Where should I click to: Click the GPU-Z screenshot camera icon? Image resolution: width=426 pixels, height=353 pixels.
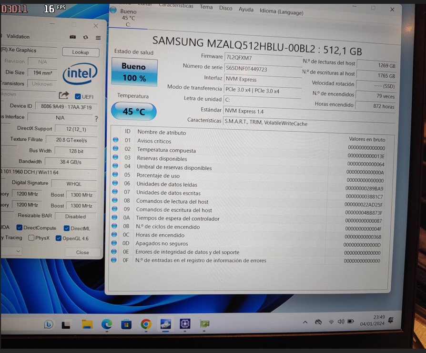click(72, 37)
